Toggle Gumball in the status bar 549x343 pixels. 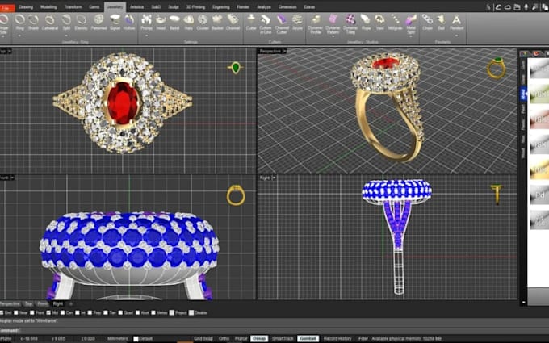(x=308, y=339)
